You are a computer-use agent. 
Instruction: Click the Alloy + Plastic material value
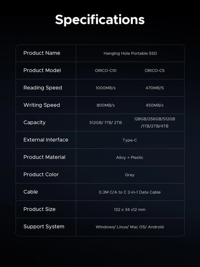(130, 157)
